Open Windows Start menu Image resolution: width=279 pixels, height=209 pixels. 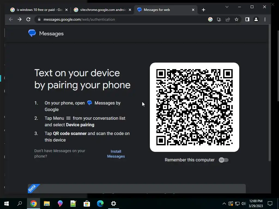pos(7,203)
